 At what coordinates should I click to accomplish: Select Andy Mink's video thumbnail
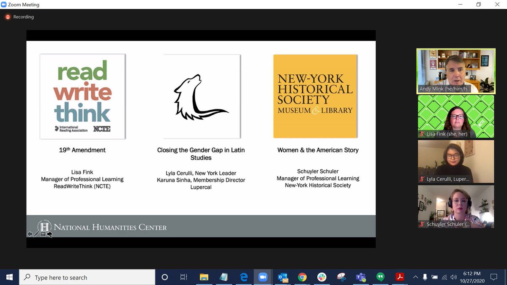[456, 71]
